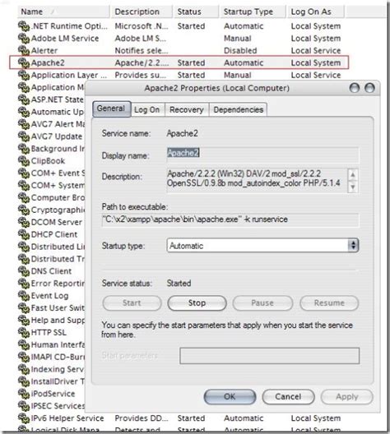Click the Apache2 Properties title bar text
This screenshot has width=390, height=434.
217,88
